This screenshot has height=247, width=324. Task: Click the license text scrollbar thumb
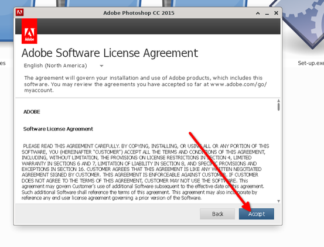coord(278,107)
